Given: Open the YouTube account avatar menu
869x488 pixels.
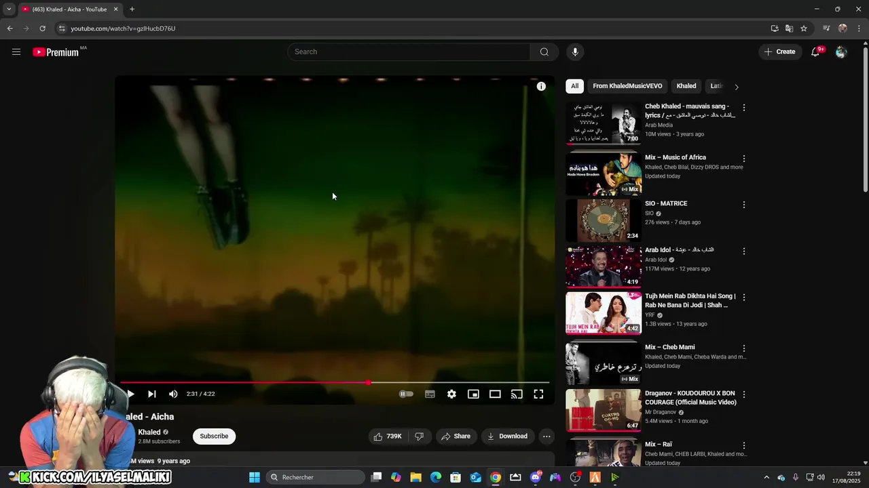Looking at the screenshot, I should click(x=841, y=52).
